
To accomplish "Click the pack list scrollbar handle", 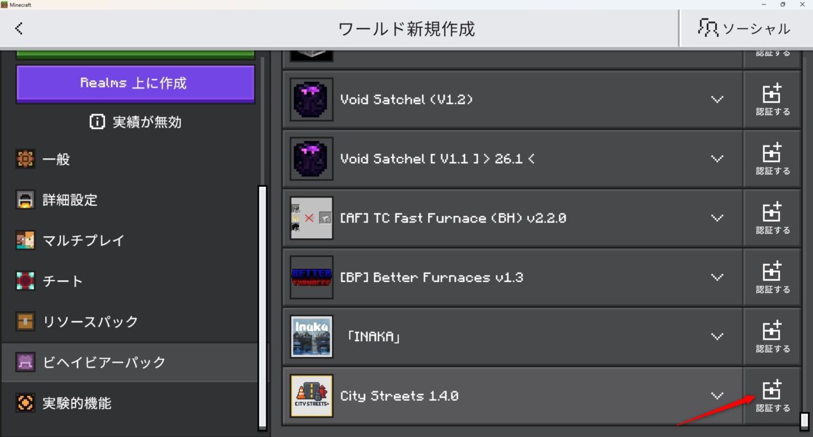I will (x=804, y=421).
